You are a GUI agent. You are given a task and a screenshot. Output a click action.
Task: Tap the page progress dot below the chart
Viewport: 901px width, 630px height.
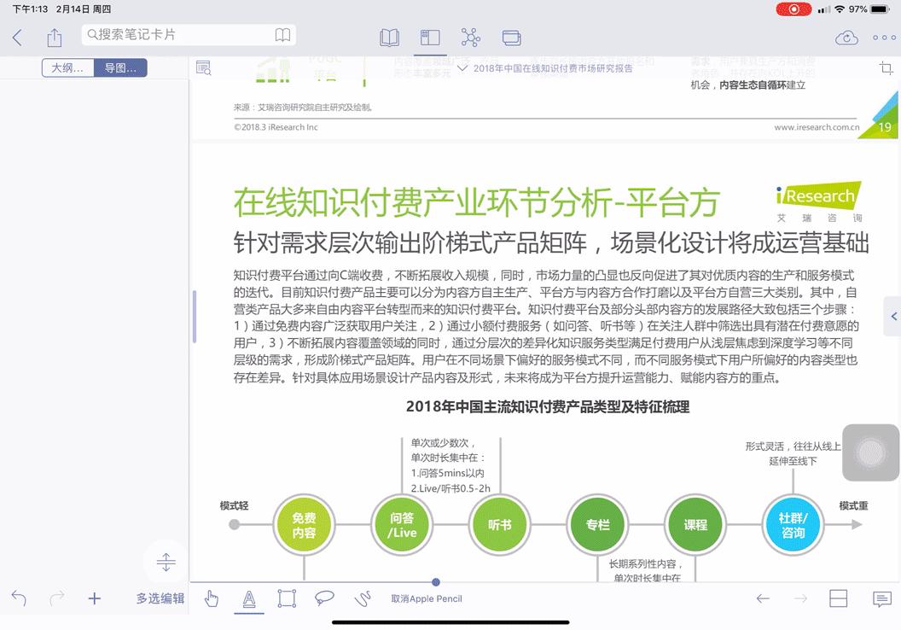[435, 582]
